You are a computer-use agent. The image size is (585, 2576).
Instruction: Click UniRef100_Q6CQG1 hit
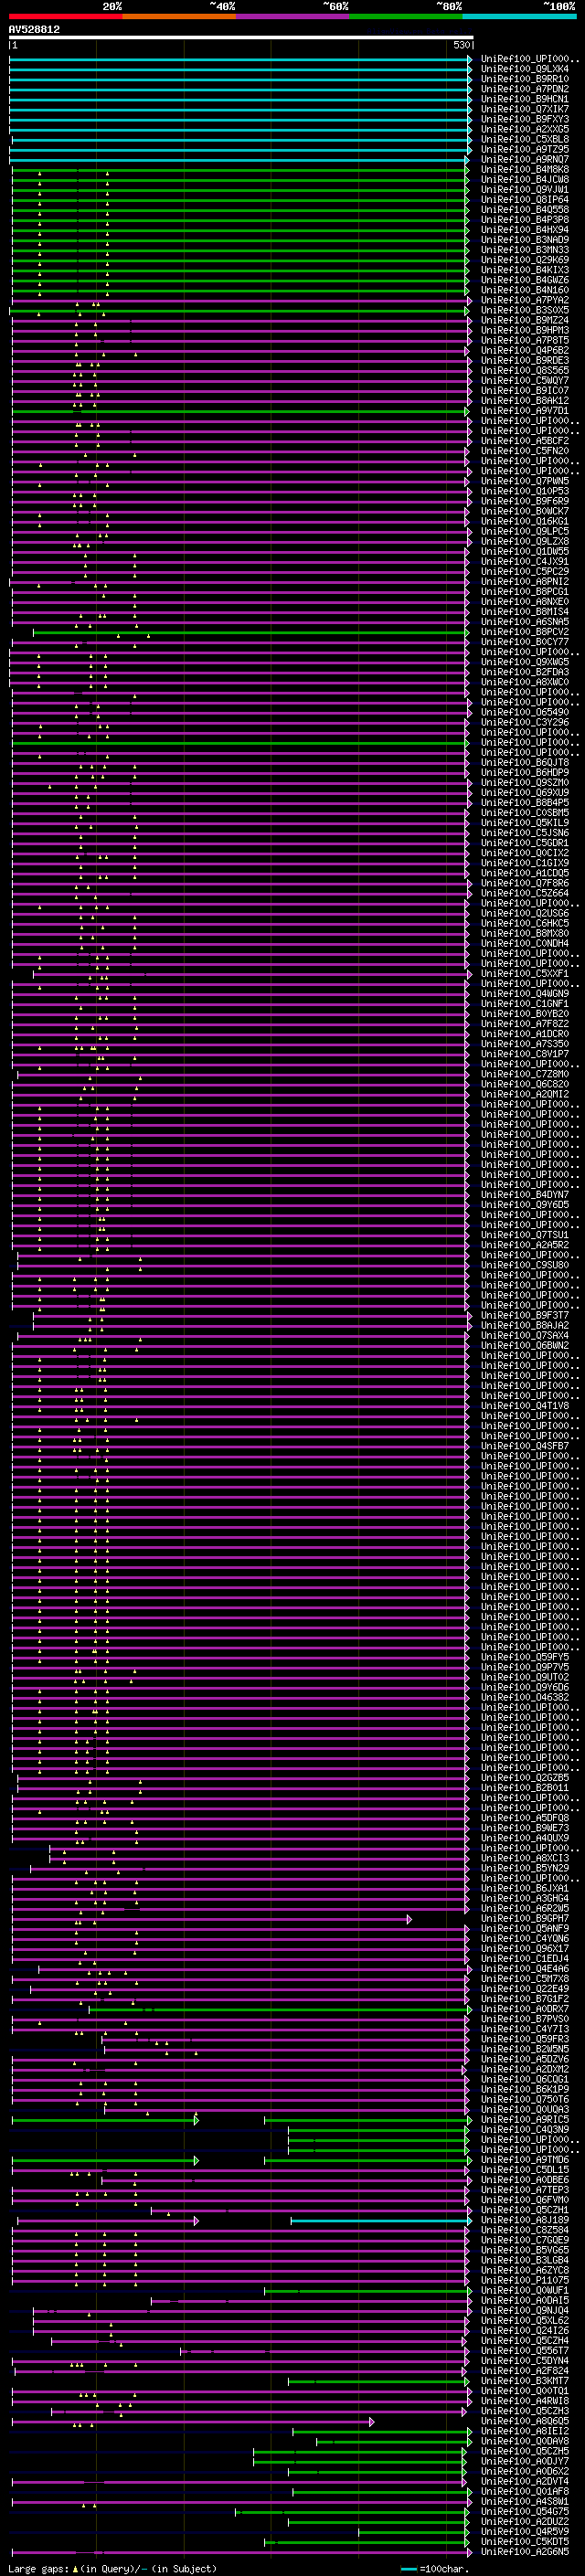(524, 2078)
